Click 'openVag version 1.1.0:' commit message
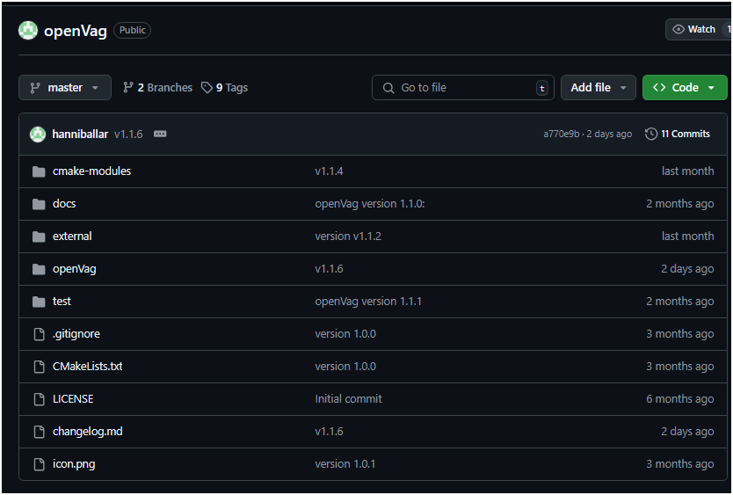Image resolution: width=733 pixels, height=495 pixels. 370,204
